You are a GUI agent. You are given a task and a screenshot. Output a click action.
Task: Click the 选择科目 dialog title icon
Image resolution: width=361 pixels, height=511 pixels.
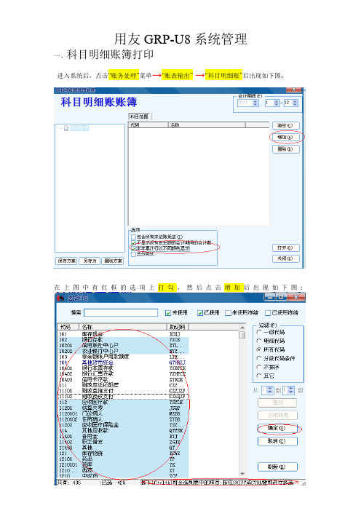[x=60, y=298]
